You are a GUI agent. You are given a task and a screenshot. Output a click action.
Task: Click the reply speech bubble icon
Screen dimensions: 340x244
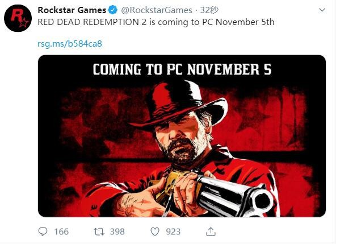pyautogui.click(x=43, y=231)
